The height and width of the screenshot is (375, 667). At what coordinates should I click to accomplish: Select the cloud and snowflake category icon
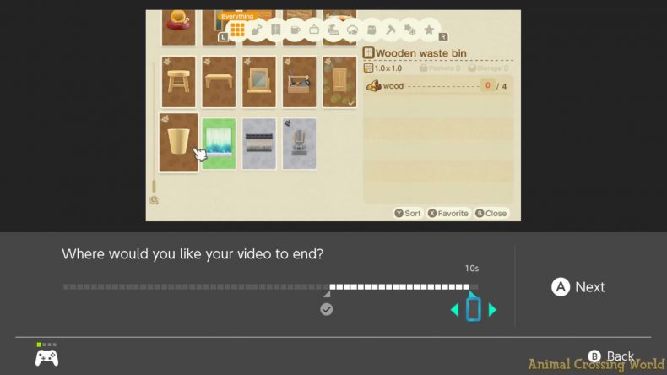pos(352,30)
